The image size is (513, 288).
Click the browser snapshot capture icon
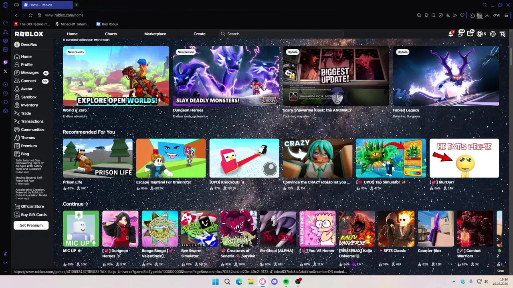433,15
